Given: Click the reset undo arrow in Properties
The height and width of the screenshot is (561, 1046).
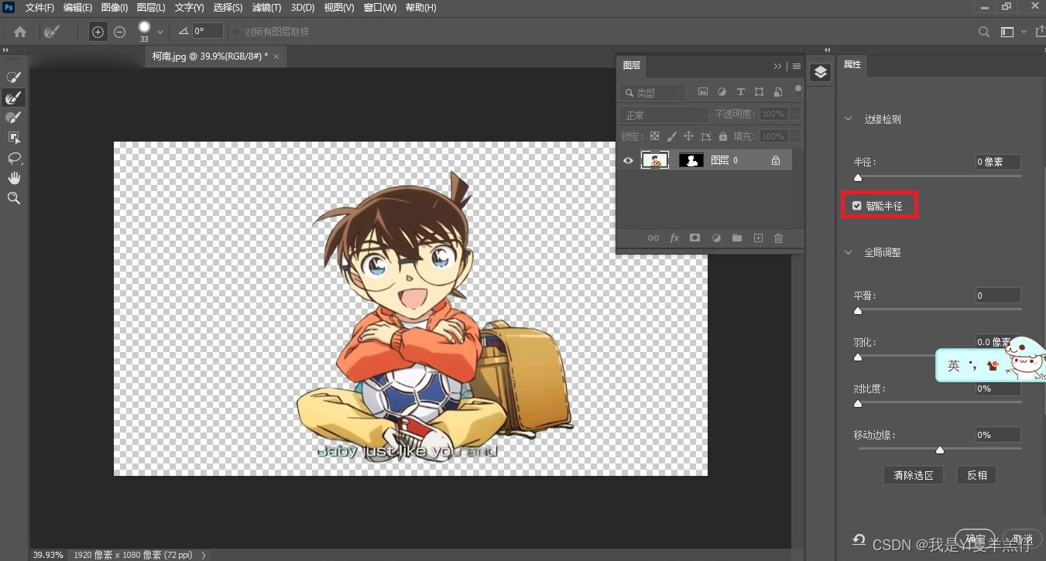Looking at the screenshot, I should tap(859, 539).
